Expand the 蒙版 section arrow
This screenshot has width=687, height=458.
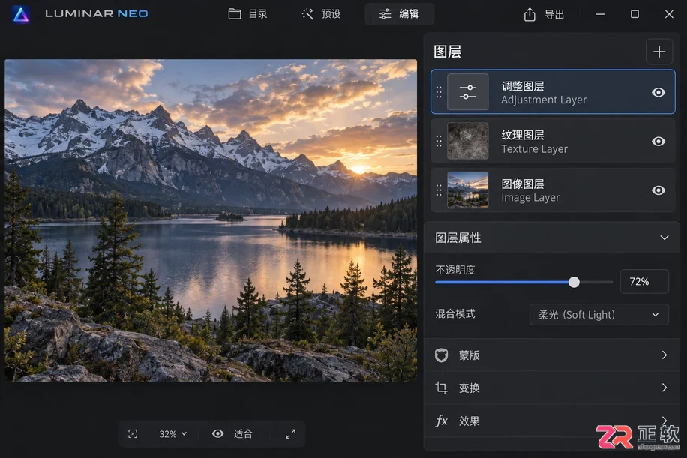(x=664, y=355)
